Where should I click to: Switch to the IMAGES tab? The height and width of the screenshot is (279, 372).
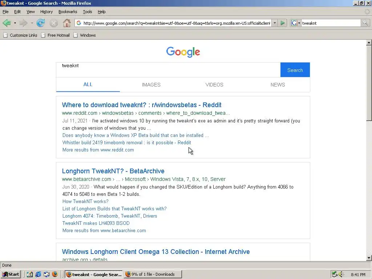[151, 85]
